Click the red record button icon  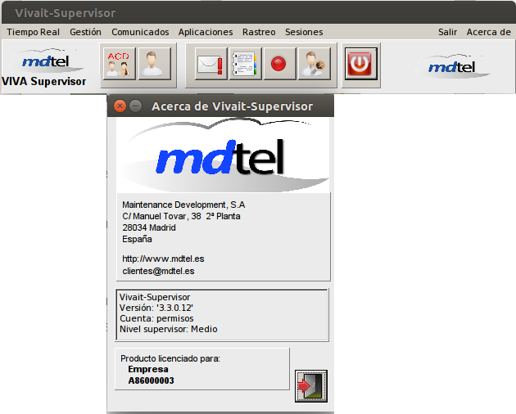pyautogui.click(x=280, y=64)
